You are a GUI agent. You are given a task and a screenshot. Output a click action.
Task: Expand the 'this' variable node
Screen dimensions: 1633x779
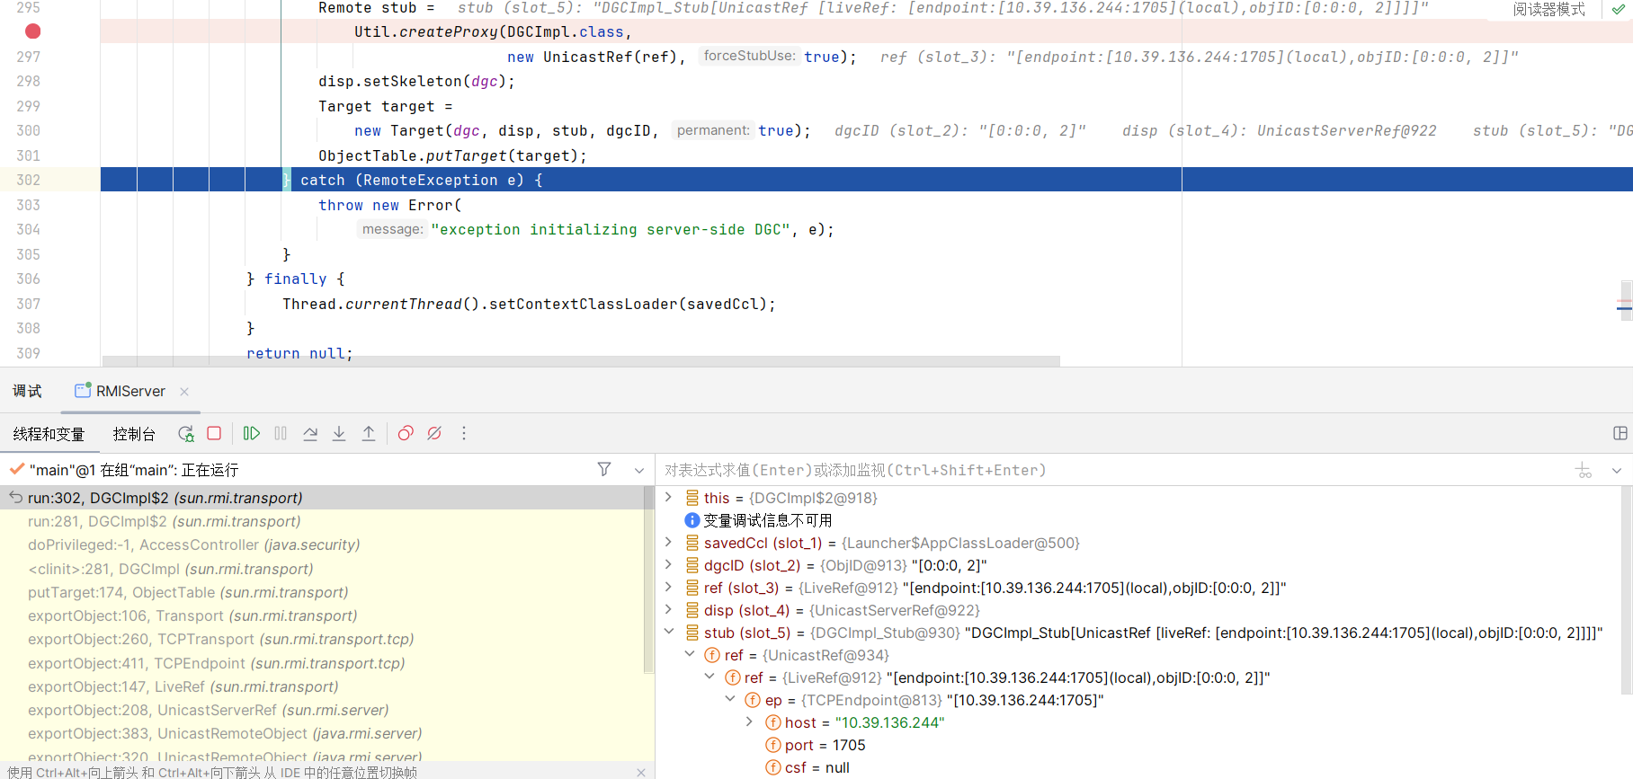(x=668, y=497)
